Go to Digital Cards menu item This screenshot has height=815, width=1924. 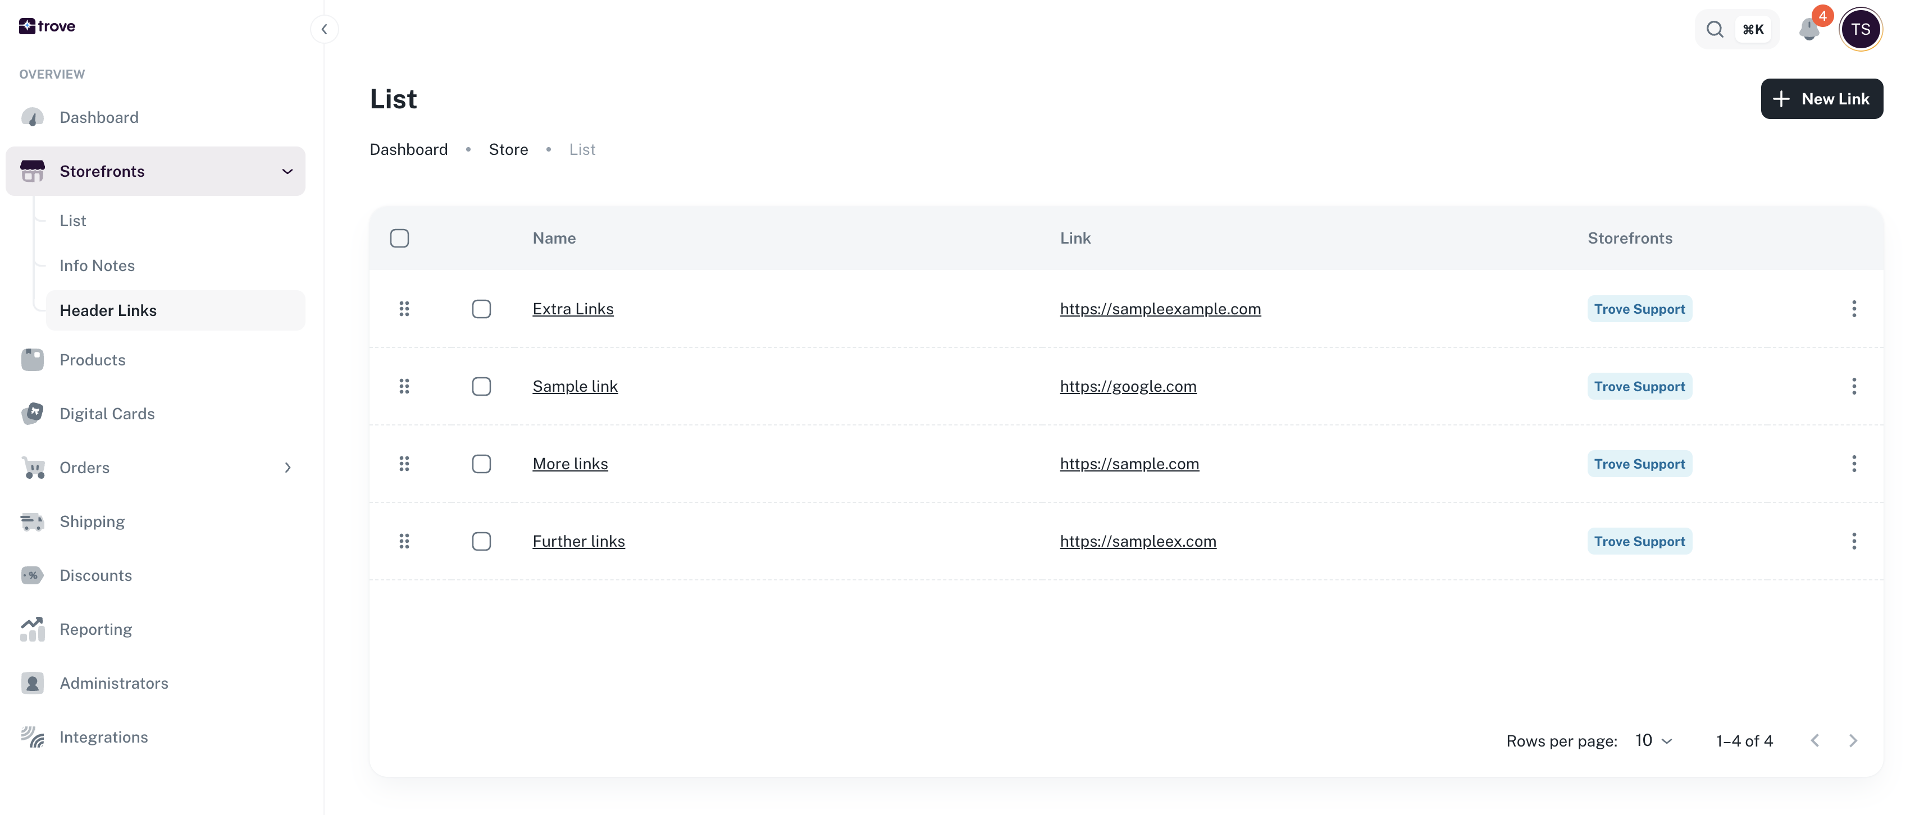pos(107,414)
